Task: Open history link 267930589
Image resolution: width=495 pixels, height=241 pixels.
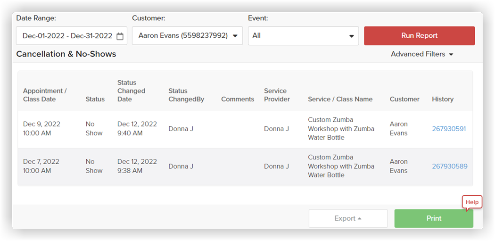Action: [x=449, y=166]
